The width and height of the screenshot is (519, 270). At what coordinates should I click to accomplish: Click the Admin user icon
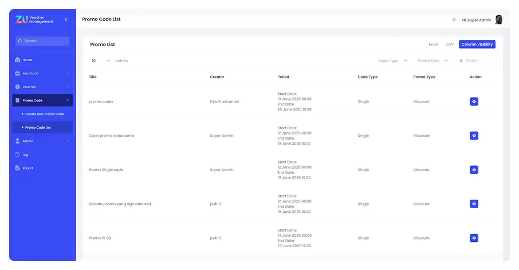(18, 141)
